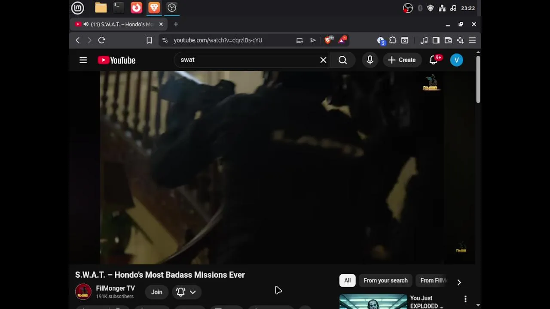This screenshot has height=309, width=550.
Task: Select the 'All' filter chip
Action: pyautogui.click(x=347, y=281)
